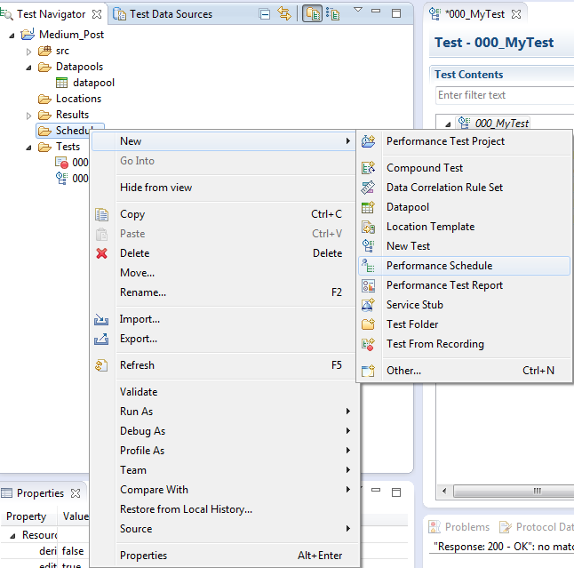This screenshot has width=574, height=568.
Task: Select the recorded test icon with red dot
Action: pos(61,163)
